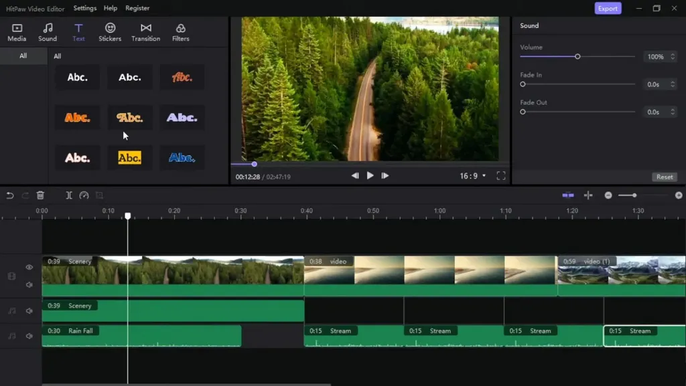Viewport: 686px width, 386px height.
Task: Choose the red cursive Abc text style
Action: coord(182,78)
